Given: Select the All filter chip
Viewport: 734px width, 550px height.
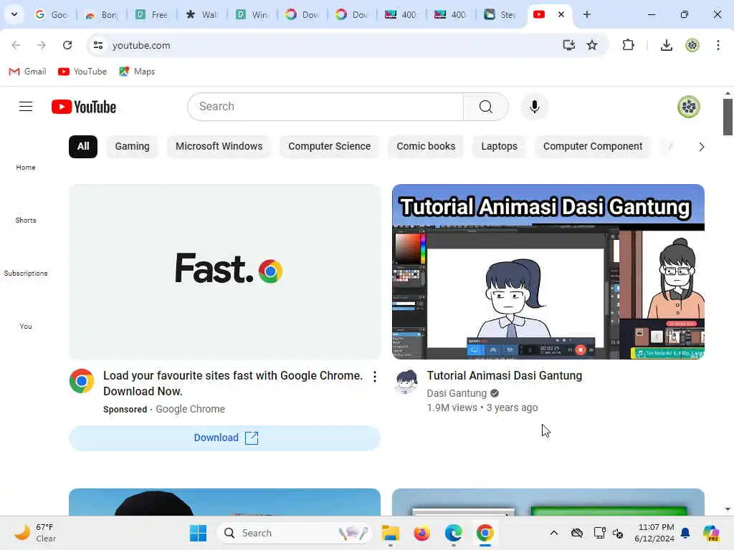Looking at the screenshot, I should pyautogui.click(x=83, y=146).
